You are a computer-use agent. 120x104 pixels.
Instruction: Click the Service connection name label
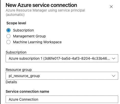(27, 91)
